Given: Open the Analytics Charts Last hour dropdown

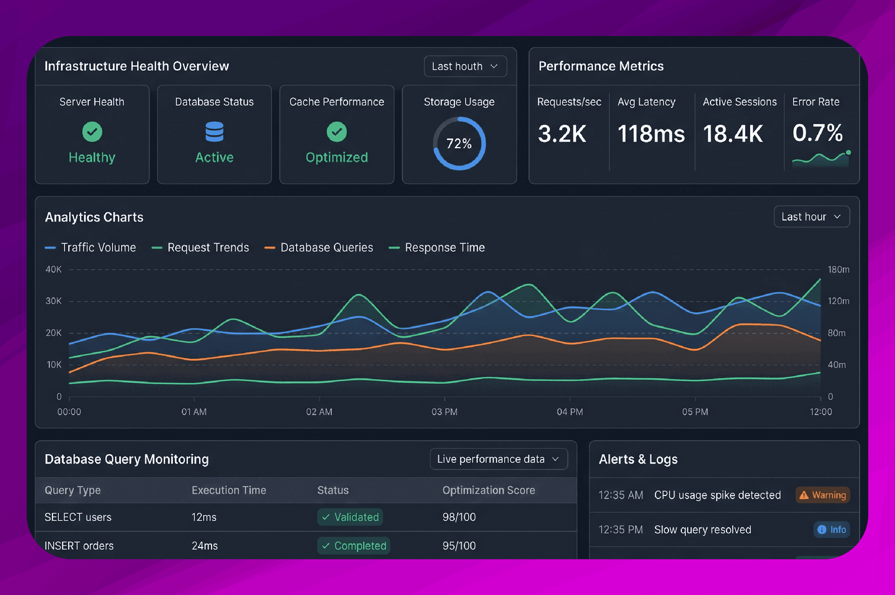Looking at the screenshot, I should [x=812, y=216].
